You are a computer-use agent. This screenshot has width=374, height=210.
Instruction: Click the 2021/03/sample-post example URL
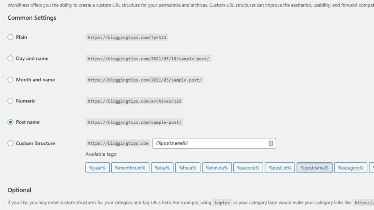coord(145,80)
